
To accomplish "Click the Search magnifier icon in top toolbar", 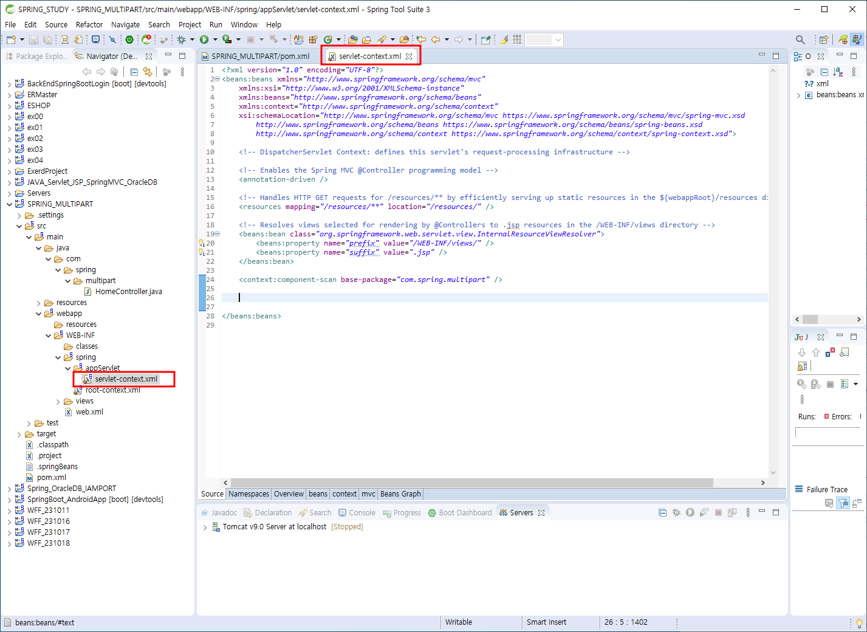I will point(800,39).
